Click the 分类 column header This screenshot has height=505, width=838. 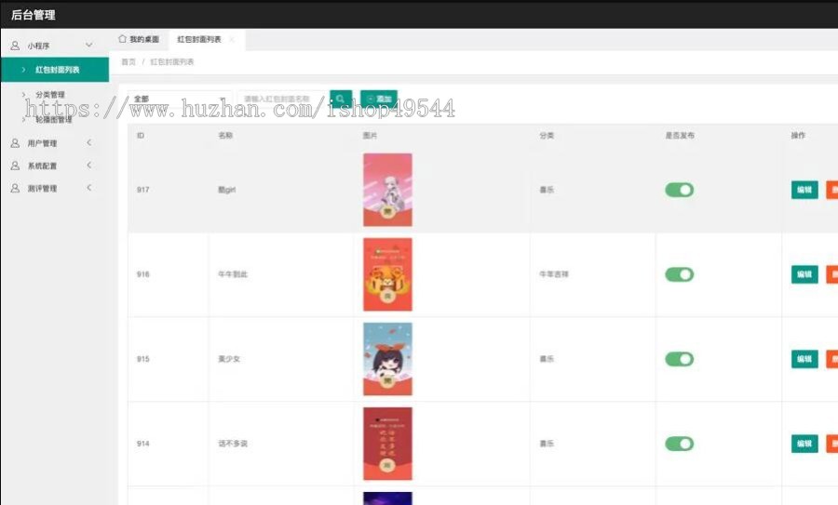coord(547,136)
